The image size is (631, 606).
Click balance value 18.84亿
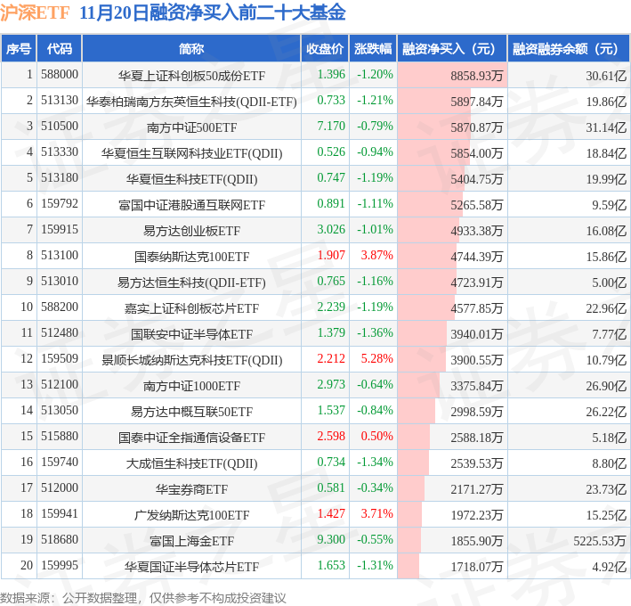tap(606, 153)
